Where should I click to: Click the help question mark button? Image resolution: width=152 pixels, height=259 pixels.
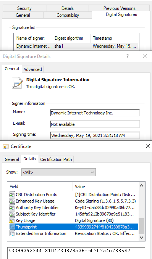click(128, 56)
